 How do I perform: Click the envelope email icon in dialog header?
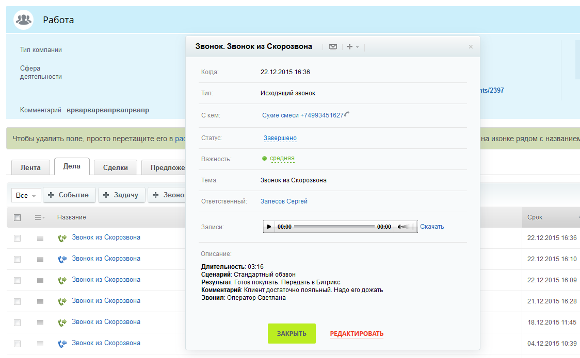coord(333,46)
